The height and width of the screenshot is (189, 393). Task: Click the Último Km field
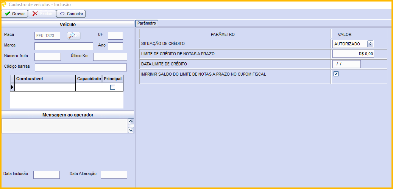click(110, 57)
